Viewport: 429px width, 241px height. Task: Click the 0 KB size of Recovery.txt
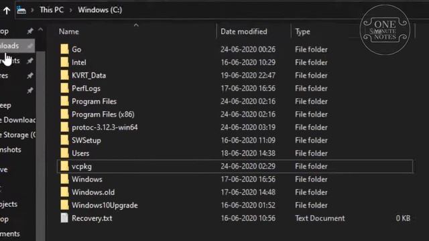coord(403,218)
